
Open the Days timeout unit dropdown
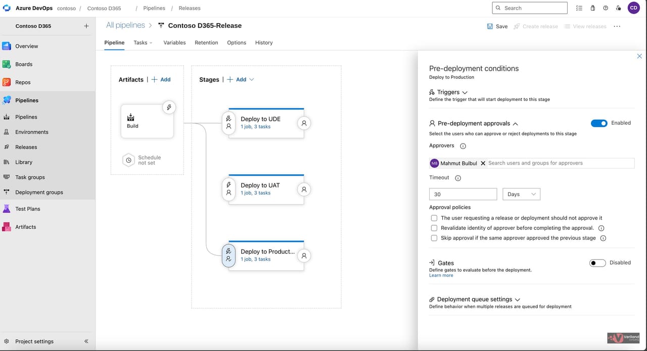pyautogui.click(x=521, y=194)
